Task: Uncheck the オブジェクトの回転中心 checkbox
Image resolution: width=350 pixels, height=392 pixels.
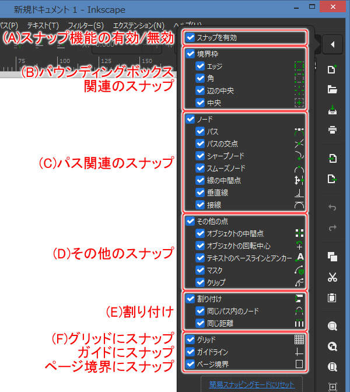Action: pos(200,246)
